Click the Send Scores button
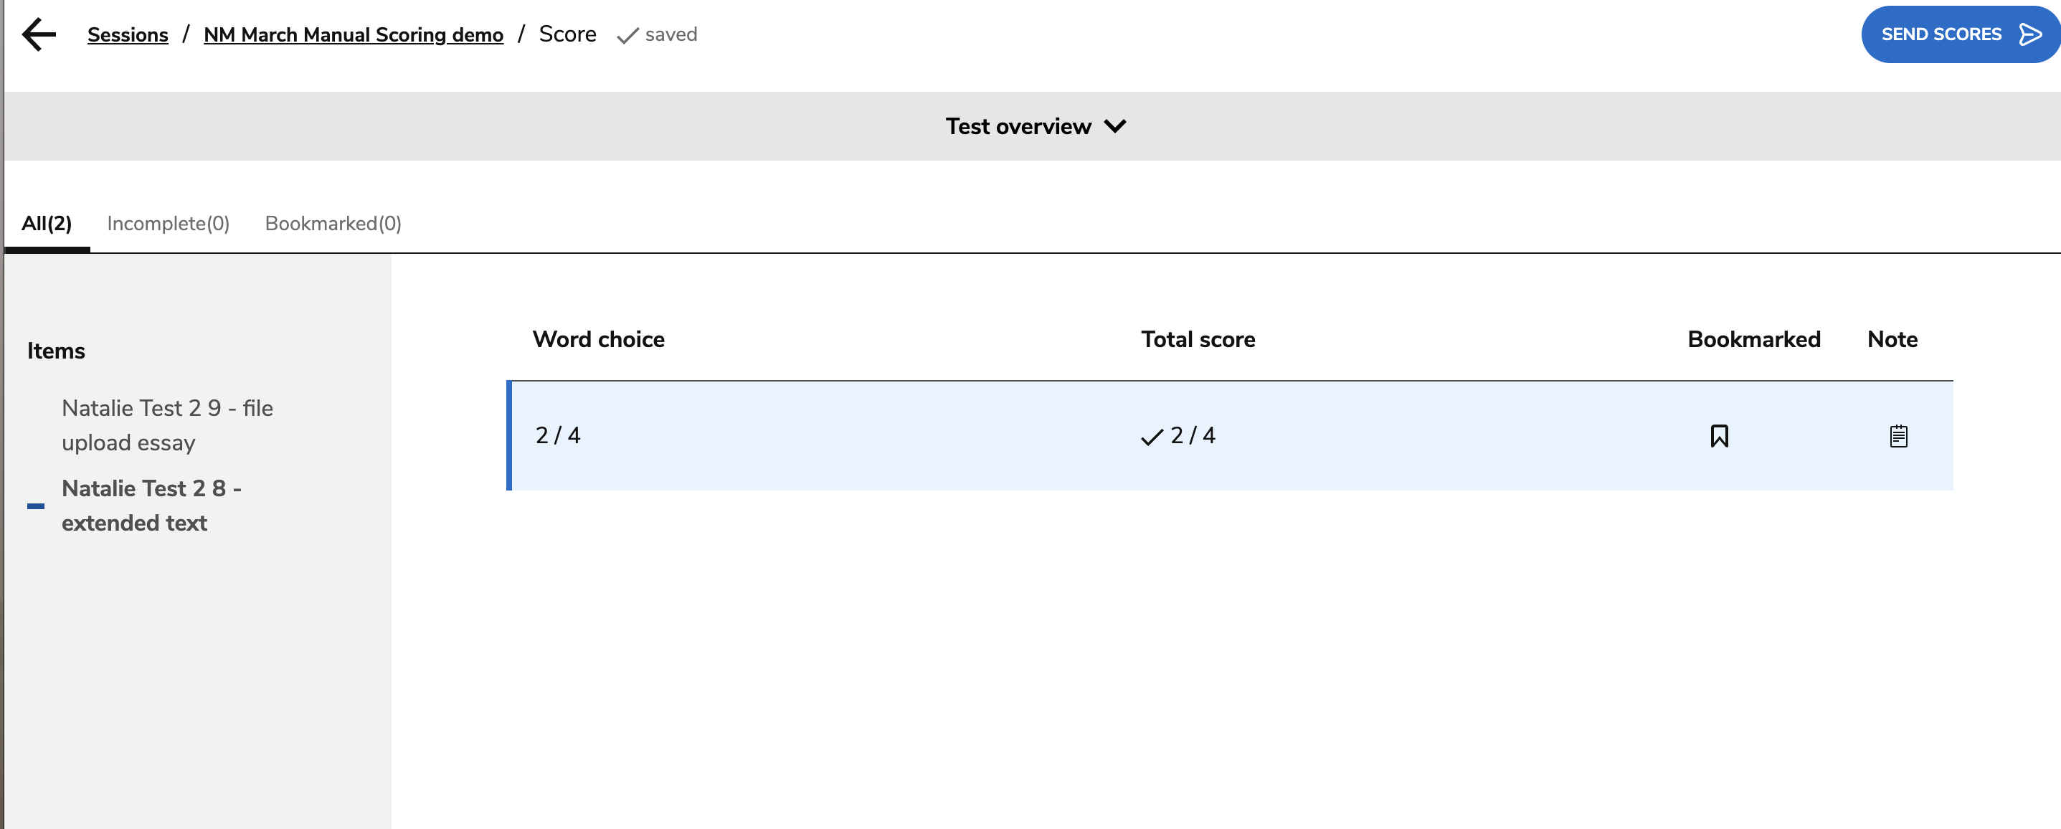Screen dimensions: 2061x829 tap(1960, 34)
